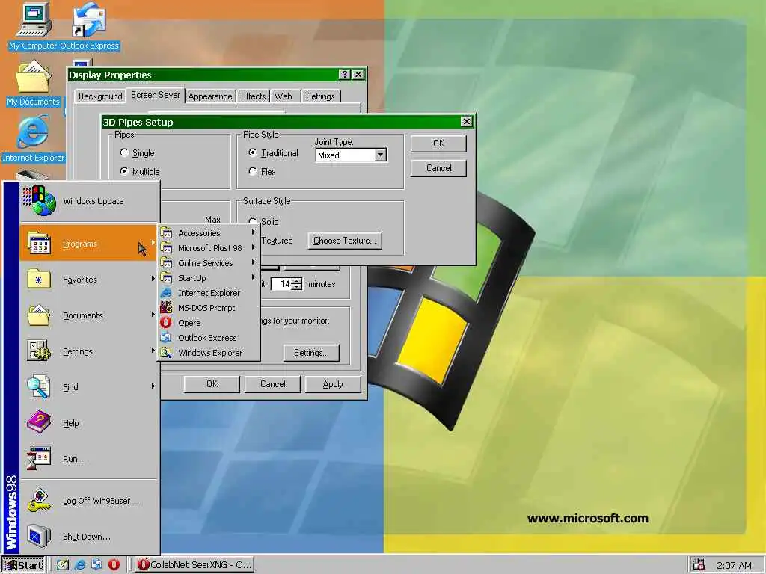Screen dimensions: 766x574
Task: Click Internet Explorer quick launch icon
Action: tap(79, 565)
